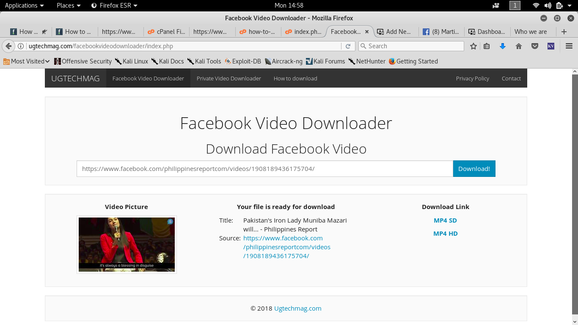This screenshot has width=578, height=325.
Task: Select workspace switcher number 1
Action: 515,6
